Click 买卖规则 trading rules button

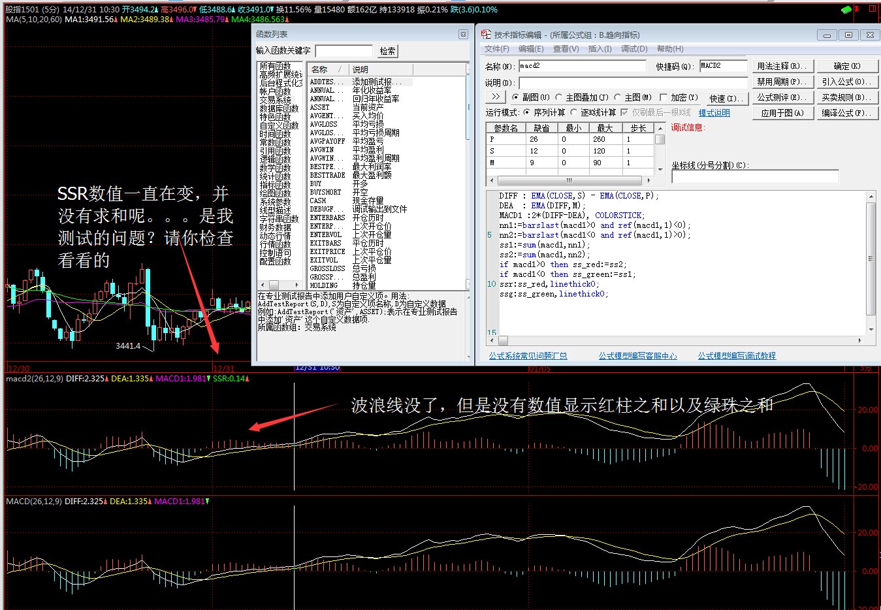[848, 97]
